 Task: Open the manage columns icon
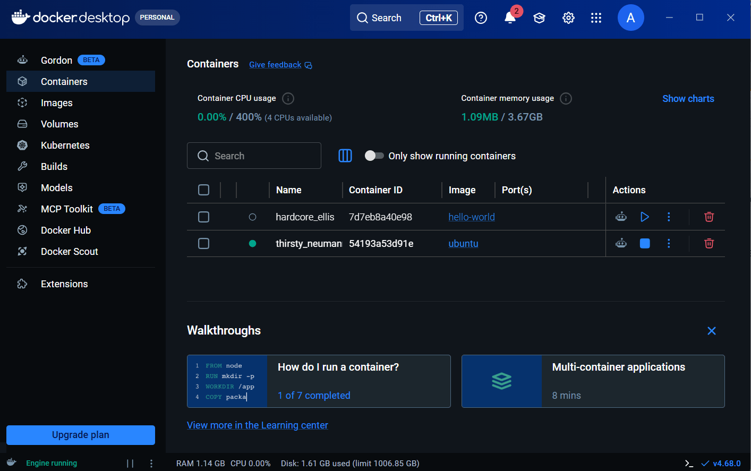pos(345,156)
